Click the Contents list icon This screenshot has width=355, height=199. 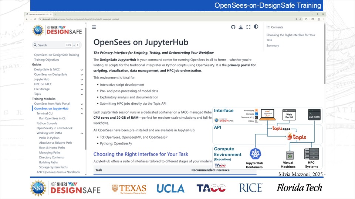pos(268,27)
